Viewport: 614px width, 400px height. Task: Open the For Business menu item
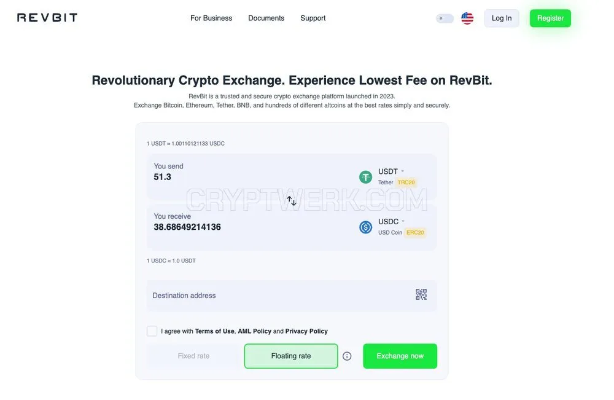pos(211,18)
